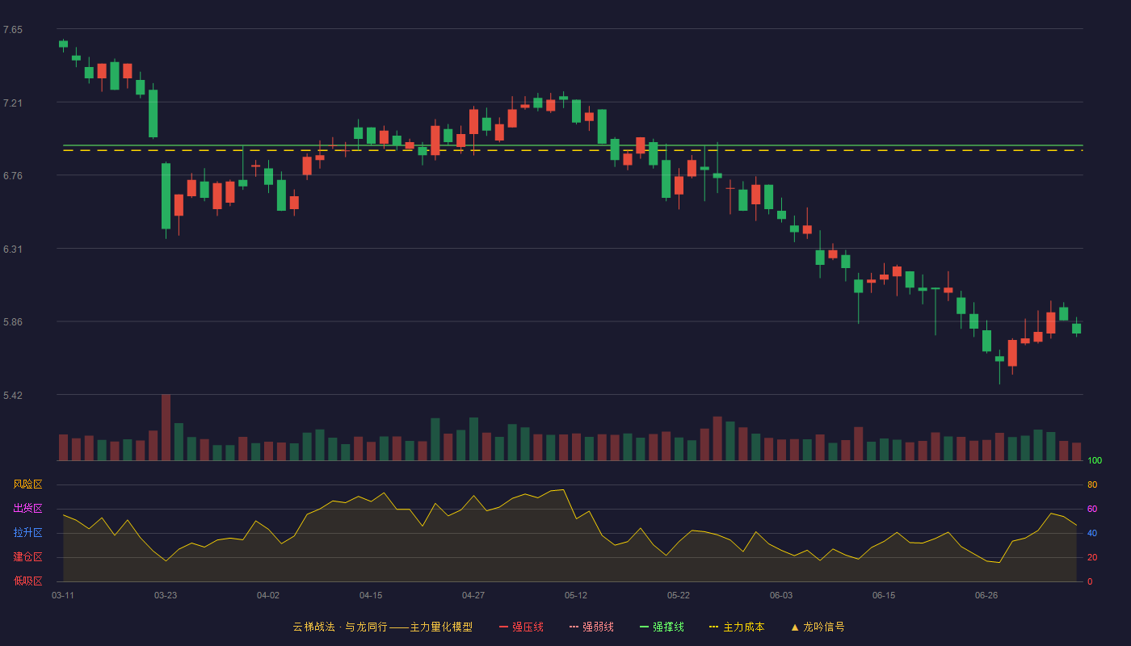Viewport: 1131px width, 646px height.
Task: Toggle the 强弱线 legend entry
Action: click(x=591, y=627)
